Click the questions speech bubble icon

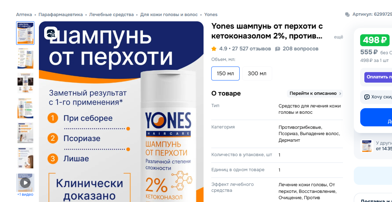pyautogui.click(x=278, y=49)
